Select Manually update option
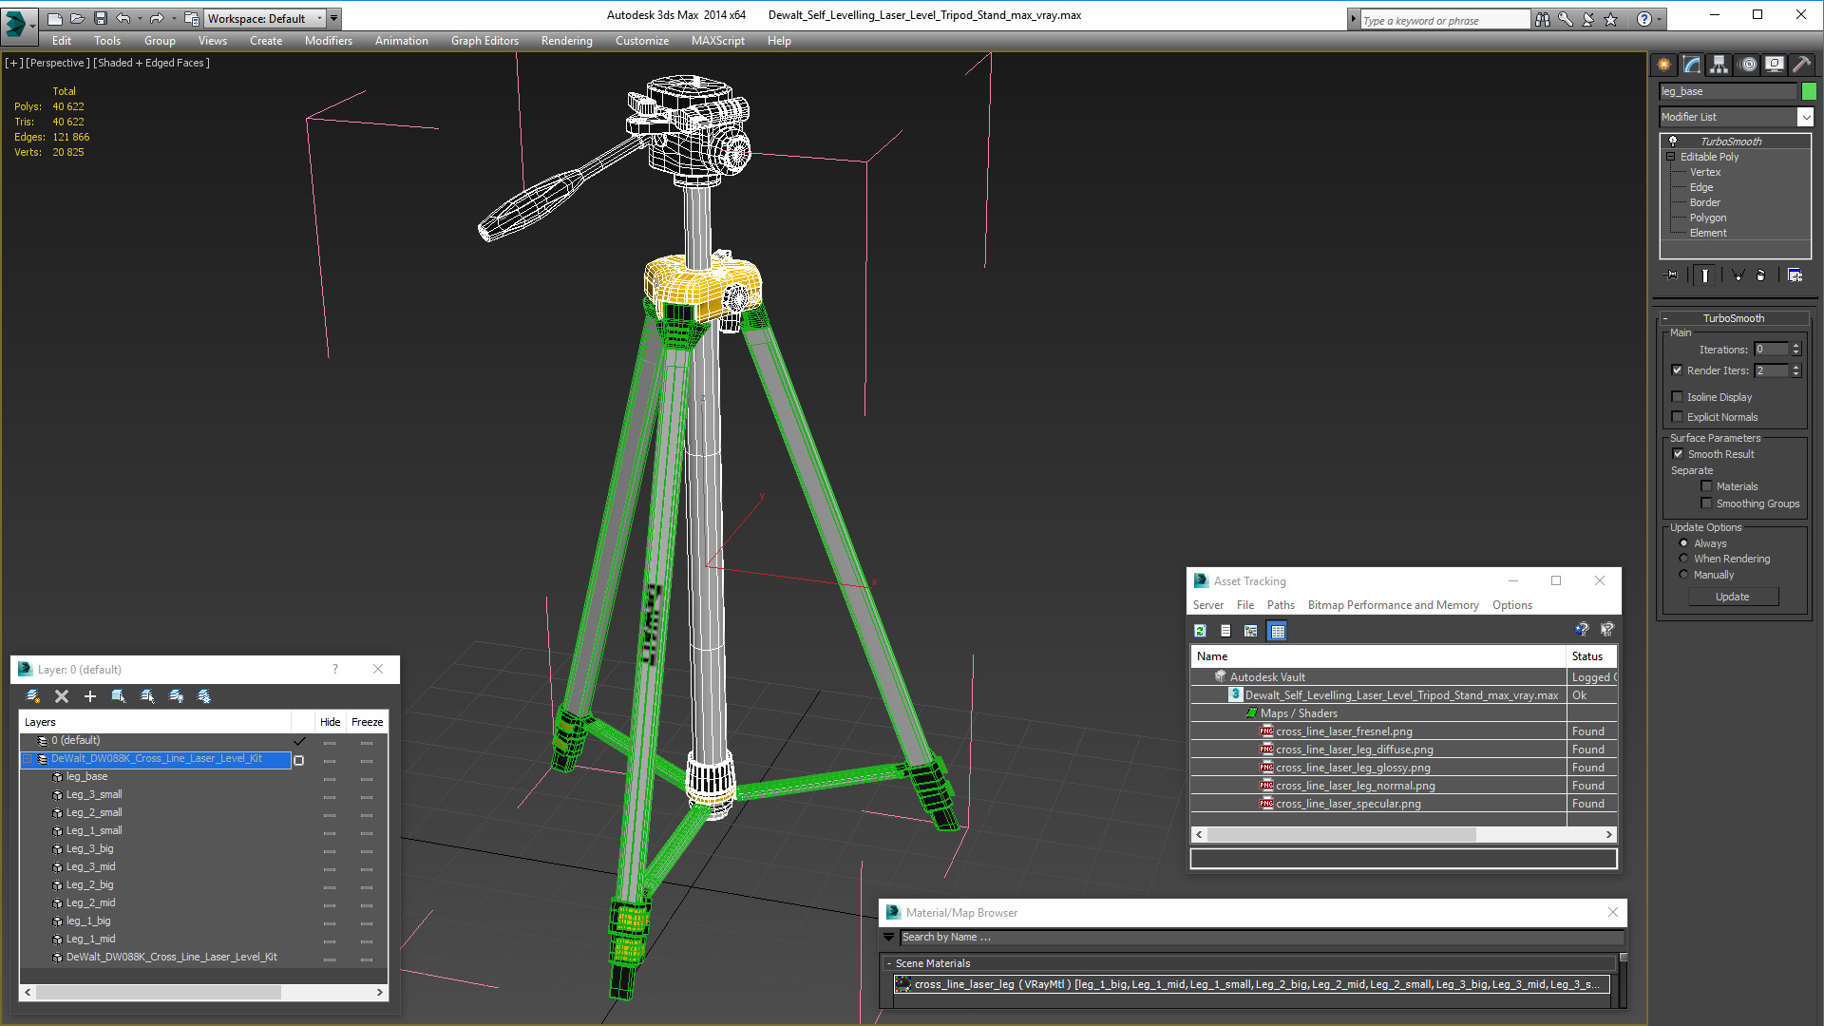Screen dimensions: 1824x1026 (1683, 575)
